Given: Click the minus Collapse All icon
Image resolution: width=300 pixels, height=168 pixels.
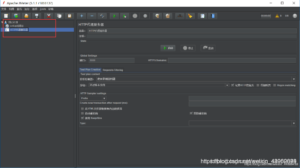Looking at the screenshot, I should click(92, 16).
